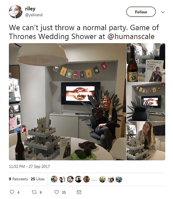Image resolution: width=173 pixels, height=199 pixels.
Task: View the 25 Likes list
Action: click(37, 179)
